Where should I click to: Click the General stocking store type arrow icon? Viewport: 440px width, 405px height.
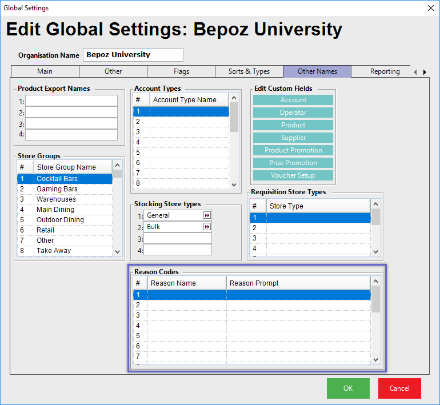click(207, 215)
